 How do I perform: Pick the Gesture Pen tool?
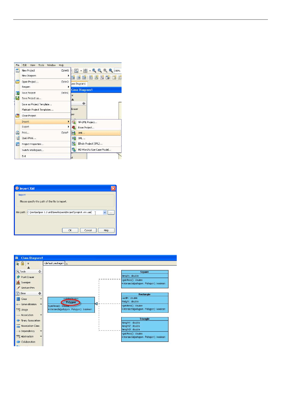click(x=27, y=288)
